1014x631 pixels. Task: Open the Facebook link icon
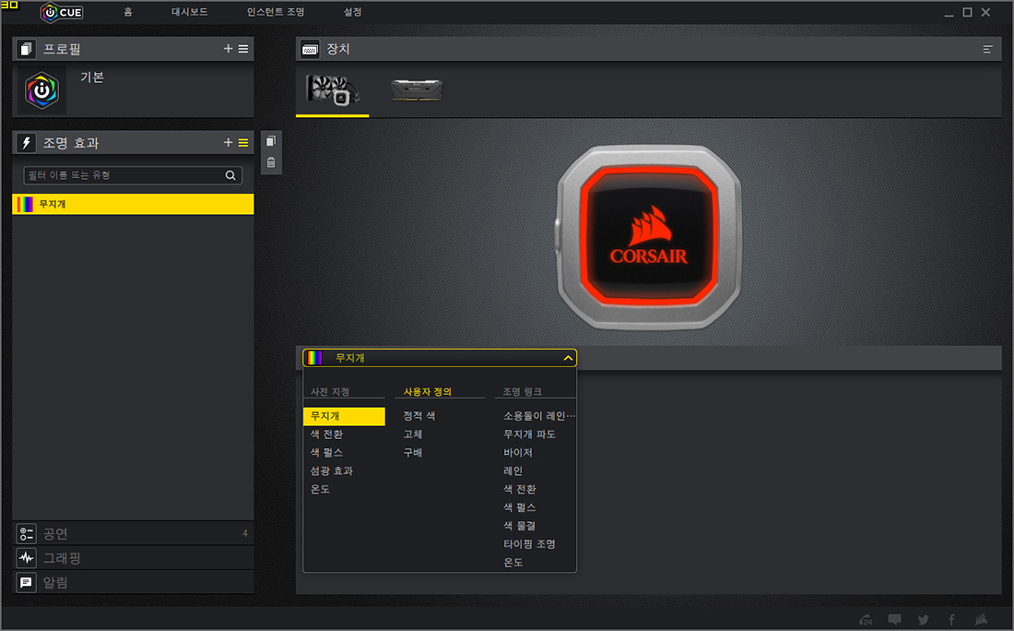click(x=952, y=619)
